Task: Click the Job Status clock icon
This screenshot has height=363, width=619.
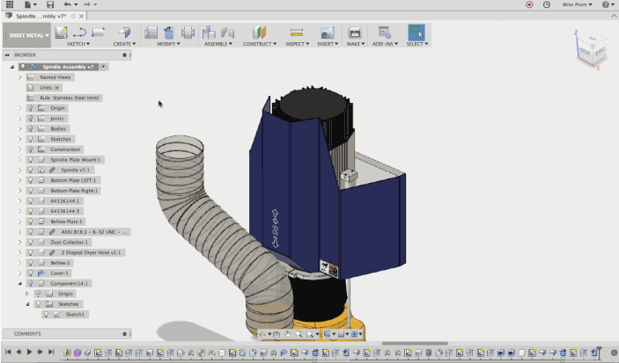Action: (x=547, y=4)
